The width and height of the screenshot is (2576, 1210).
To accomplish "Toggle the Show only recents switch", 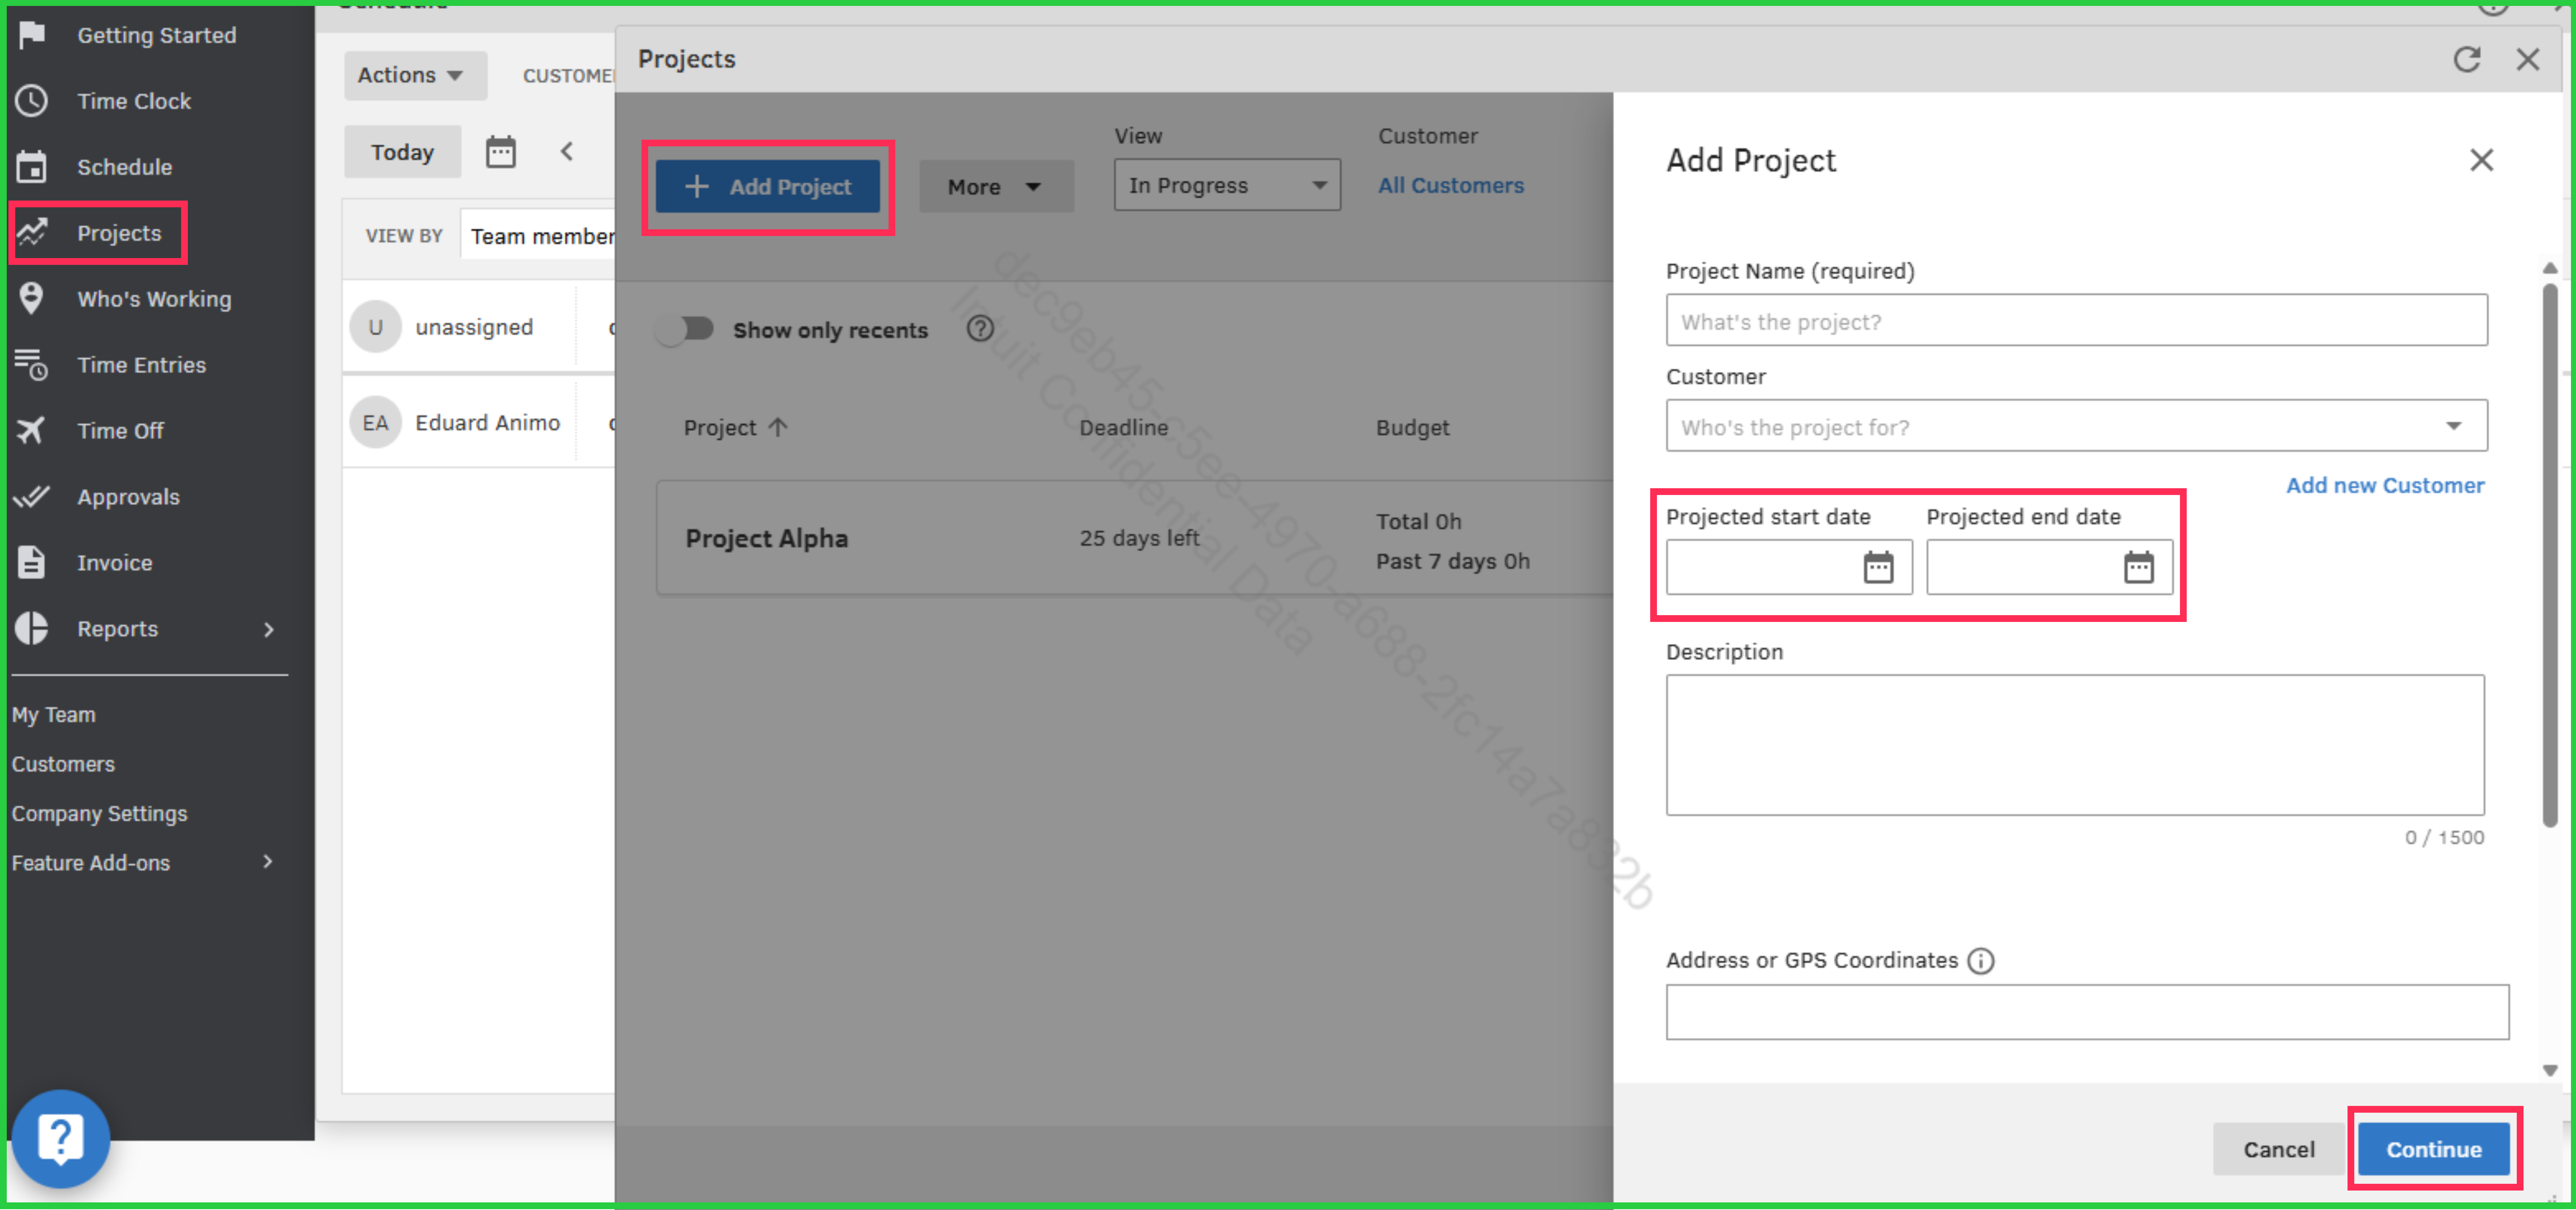I will (x=685, y=329).
